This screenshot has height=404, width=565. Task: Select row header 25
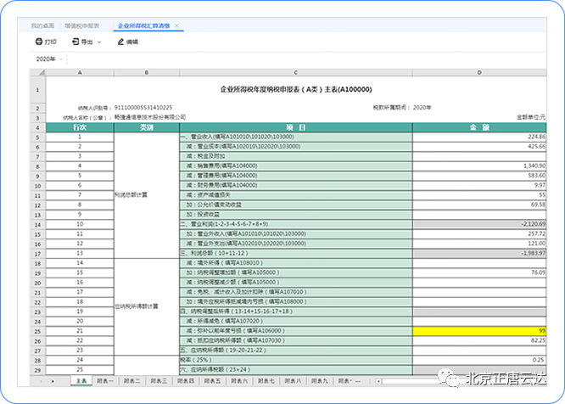click(x=37, y=331)
